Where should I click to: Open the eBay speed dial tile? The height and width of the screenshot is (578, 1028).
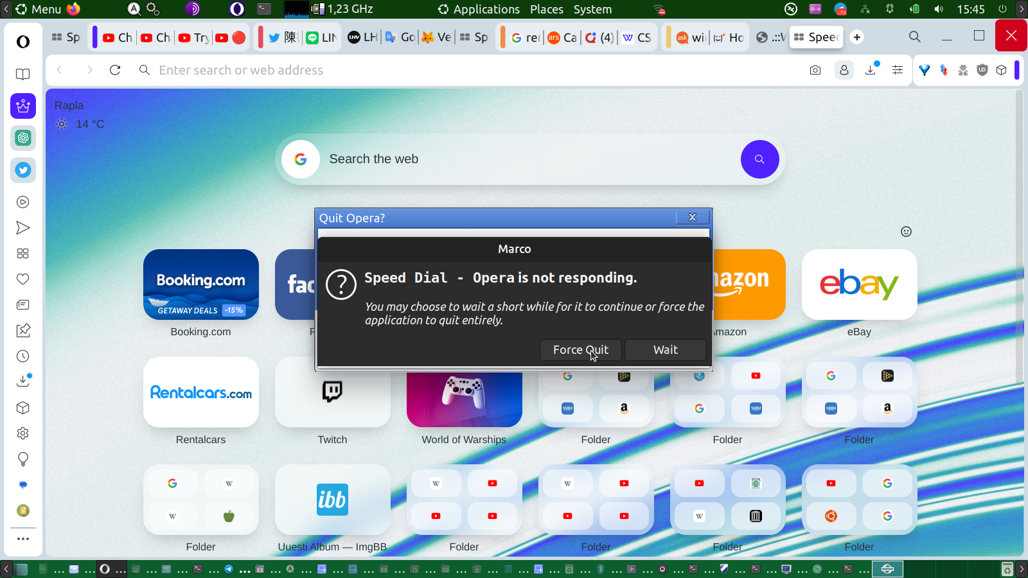point(860,285)
